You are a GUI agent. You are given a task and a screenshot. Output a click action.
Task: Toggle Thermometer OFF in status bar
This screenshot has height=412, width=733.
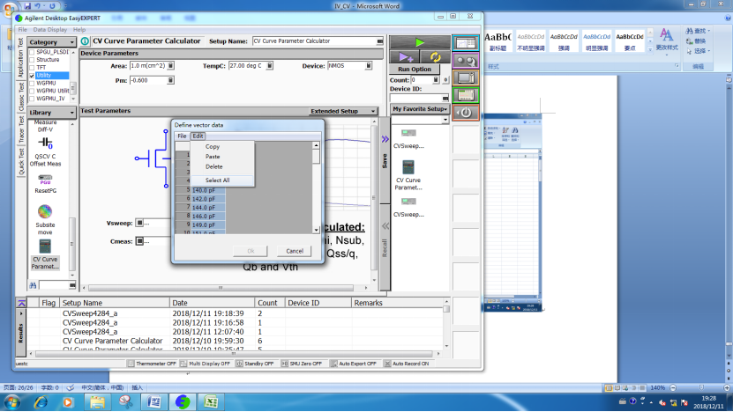point(152,364)
